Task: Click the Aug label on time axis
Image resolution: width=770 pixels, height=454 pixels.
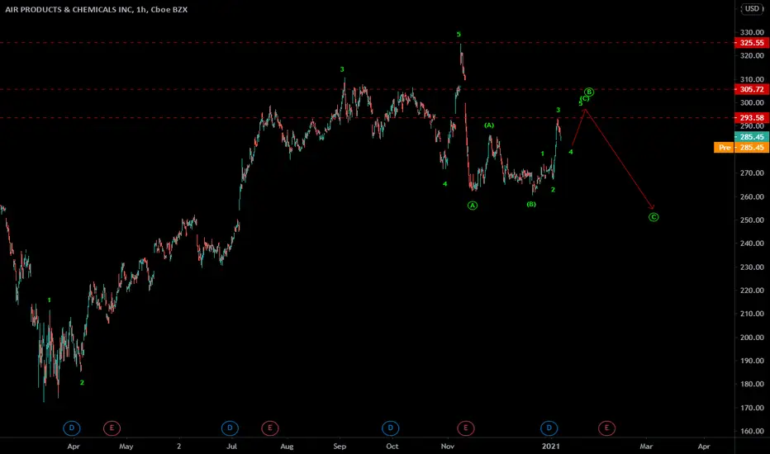Action: tap(287, 446)
